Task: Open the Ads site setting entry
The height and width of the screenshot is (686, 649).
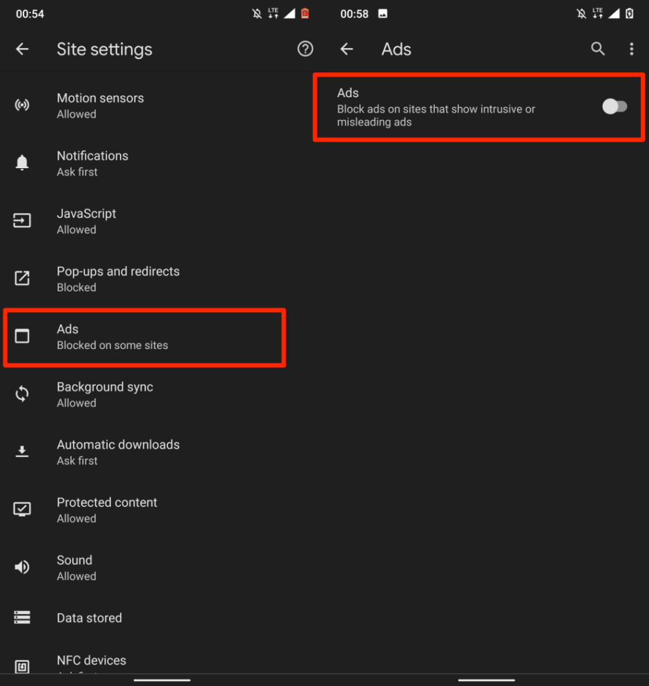Action: point(144,337)
